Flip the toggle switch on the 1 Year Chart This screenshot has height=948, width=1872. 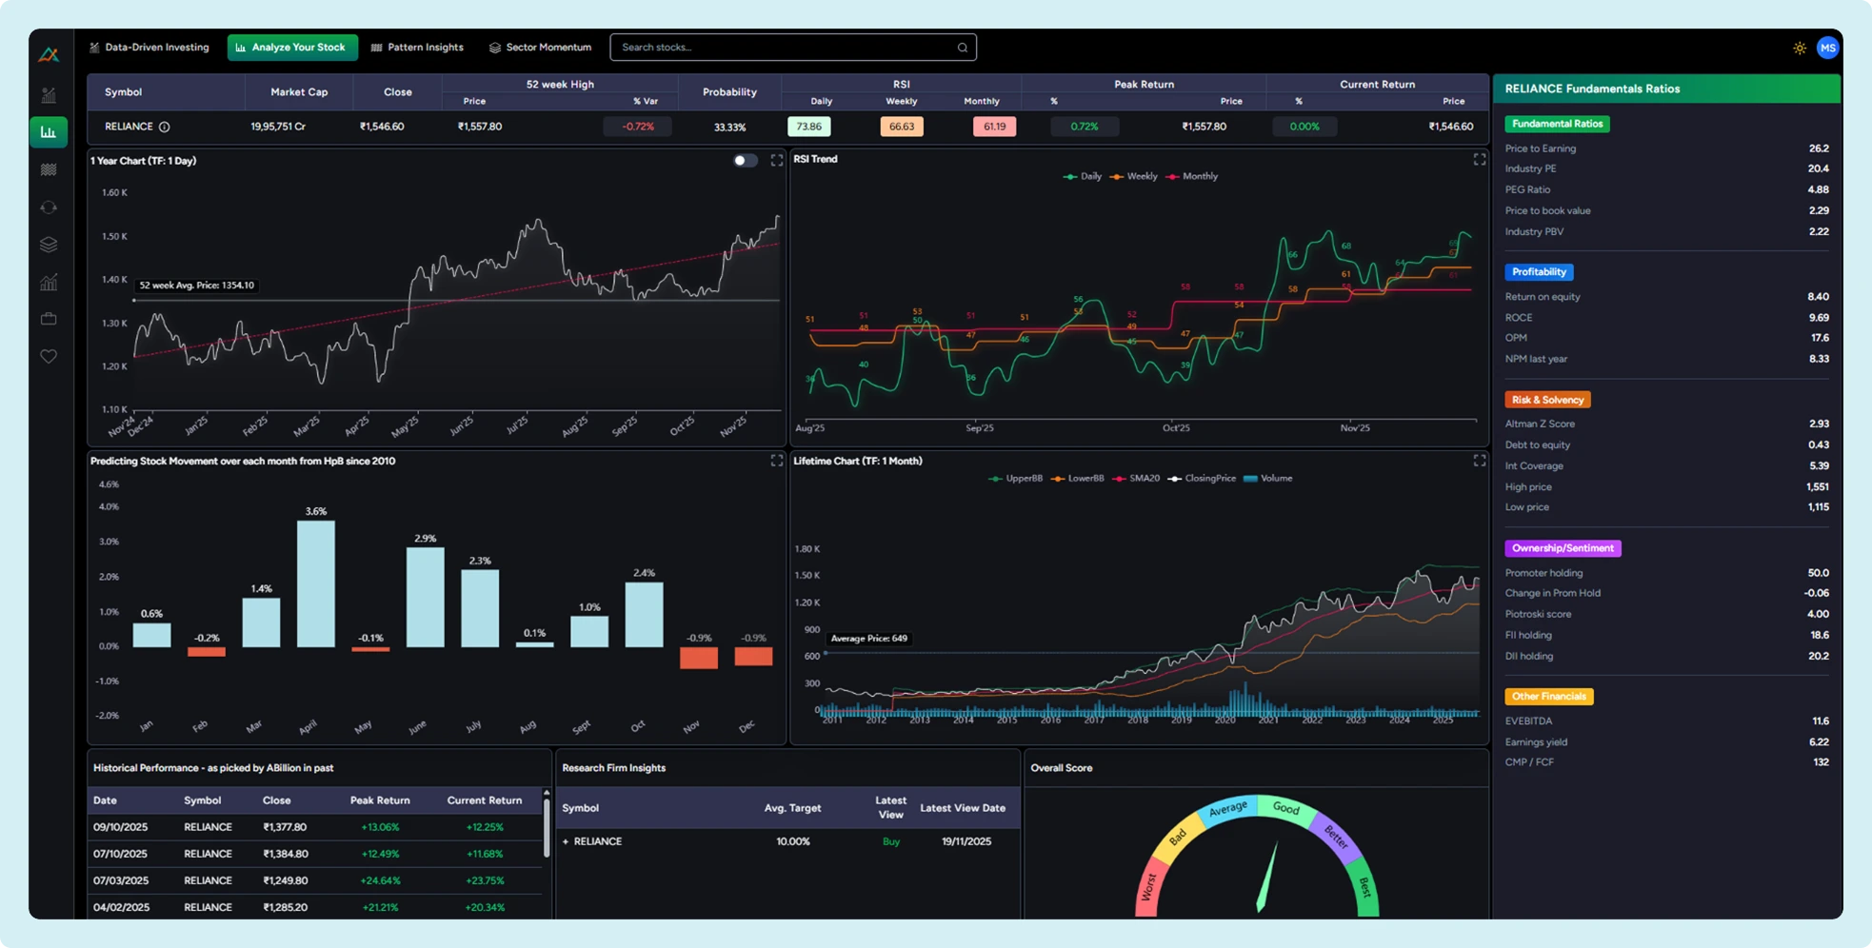pos(746,160)
